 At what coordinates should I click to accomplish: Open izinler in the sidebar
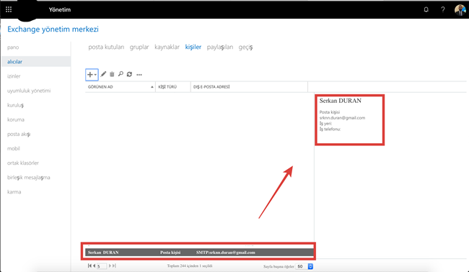pos(14,76)
